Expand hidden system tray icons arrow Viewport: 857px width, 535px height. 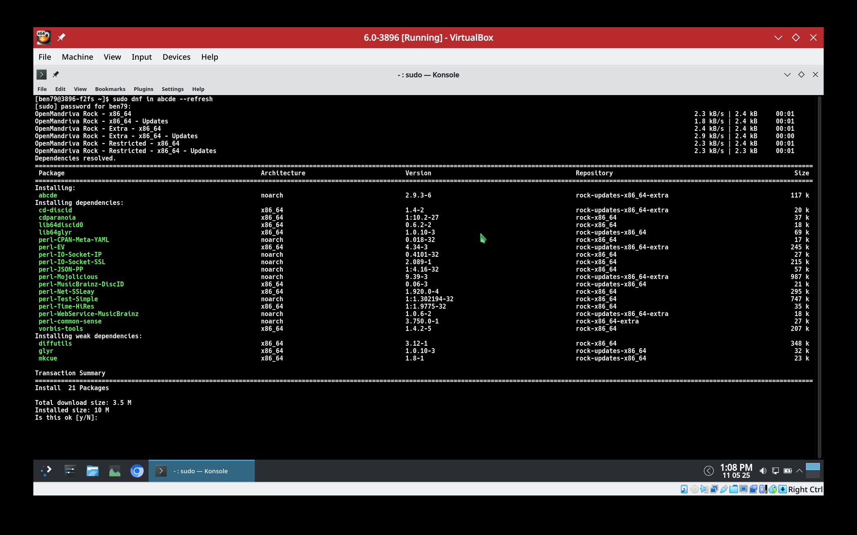pos(799,471)
